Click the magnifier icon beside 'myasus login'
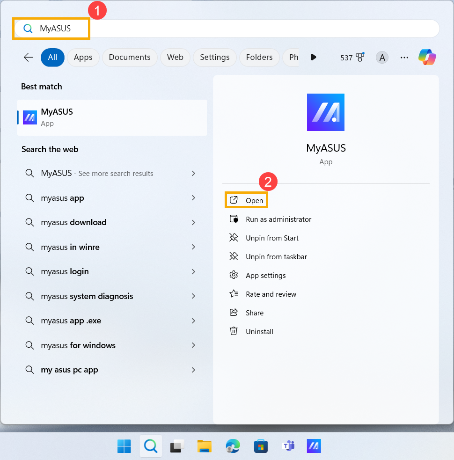The height and width of the screenshot is (460, 454). click(x=29, y=271)
